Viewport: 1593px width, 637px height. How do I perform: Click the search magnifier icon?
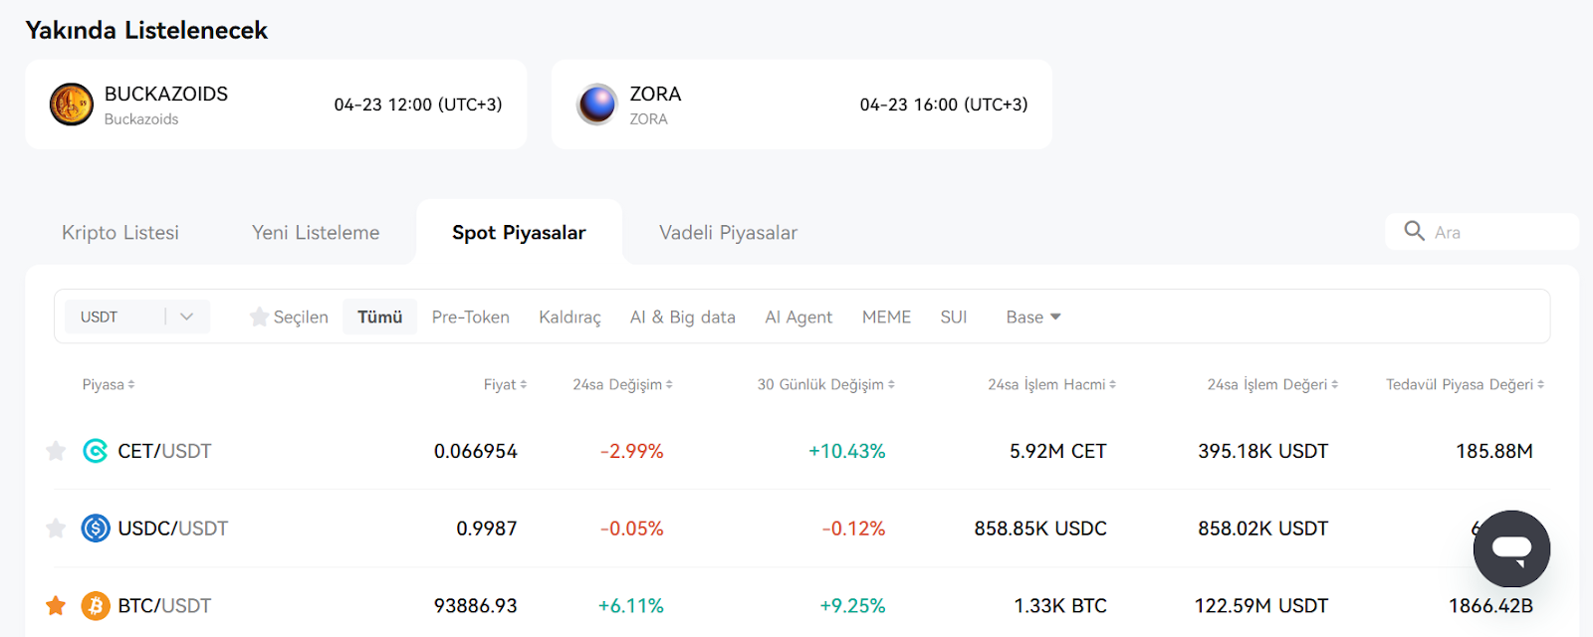(x=1414, y=231)
